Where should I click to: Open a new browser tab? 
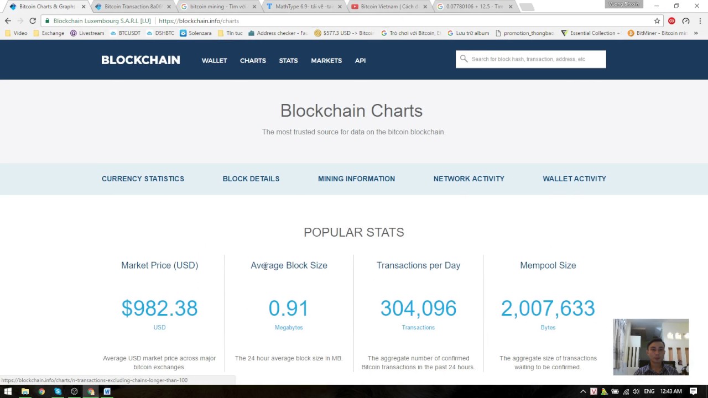527,7
